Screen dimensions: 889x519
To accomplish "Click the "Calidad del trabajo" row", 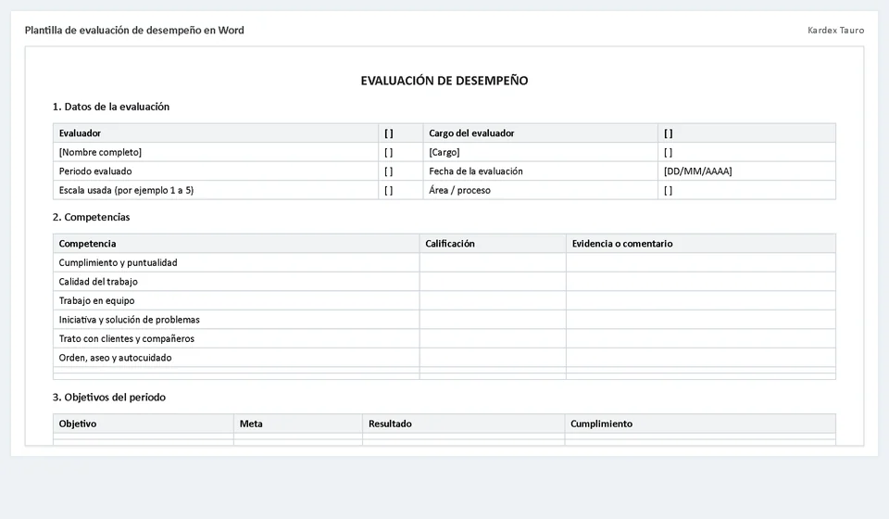I will (x=444, y=282).
